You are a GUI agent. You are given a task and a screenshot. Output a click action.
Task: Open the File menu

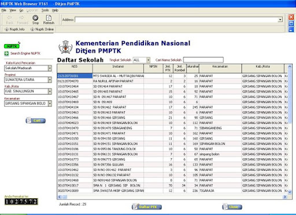4,10
